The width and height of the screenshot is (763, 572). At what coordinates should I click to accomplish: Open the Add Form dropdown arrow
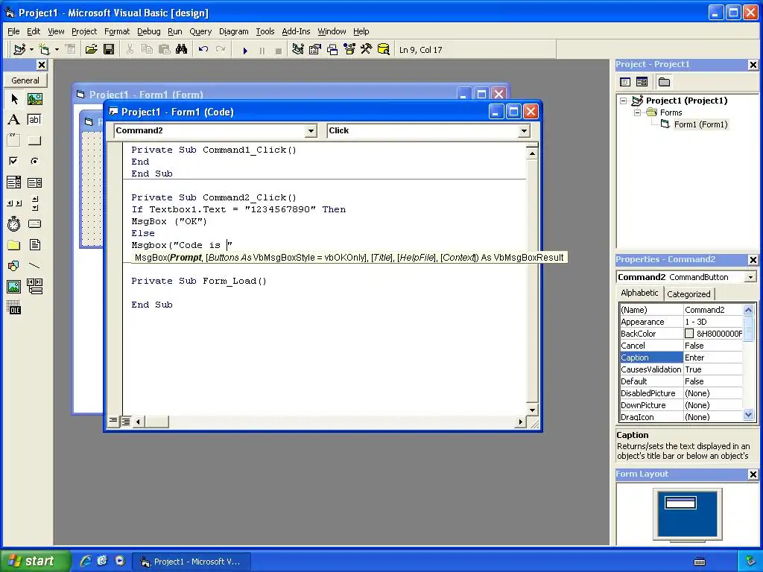(x=57, y=49)
